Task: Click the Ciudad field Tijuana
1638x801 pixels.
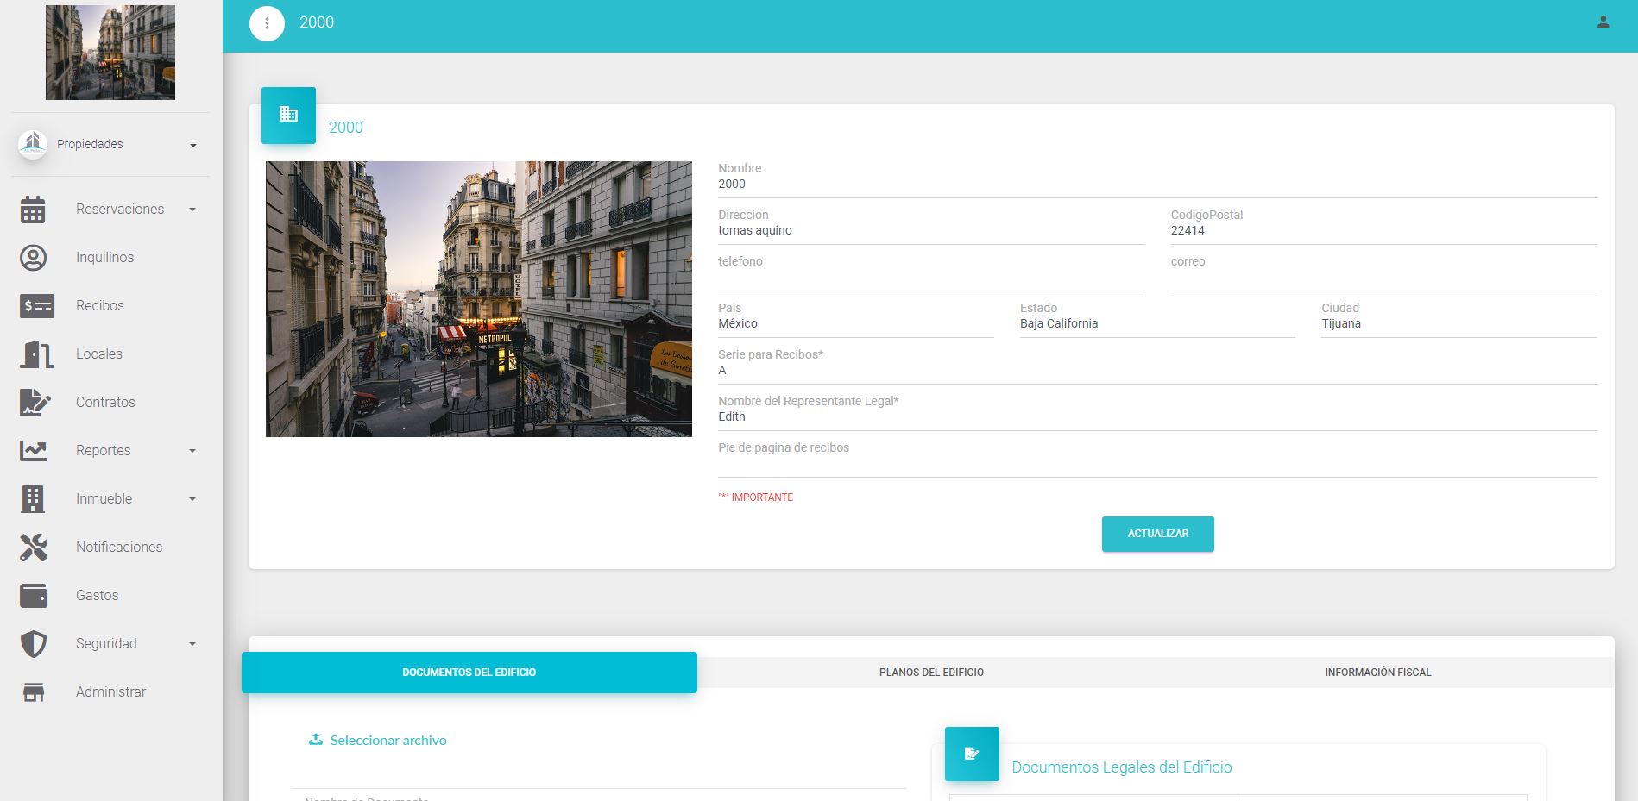Action: pyautogui.click(x=1458, y=323)
